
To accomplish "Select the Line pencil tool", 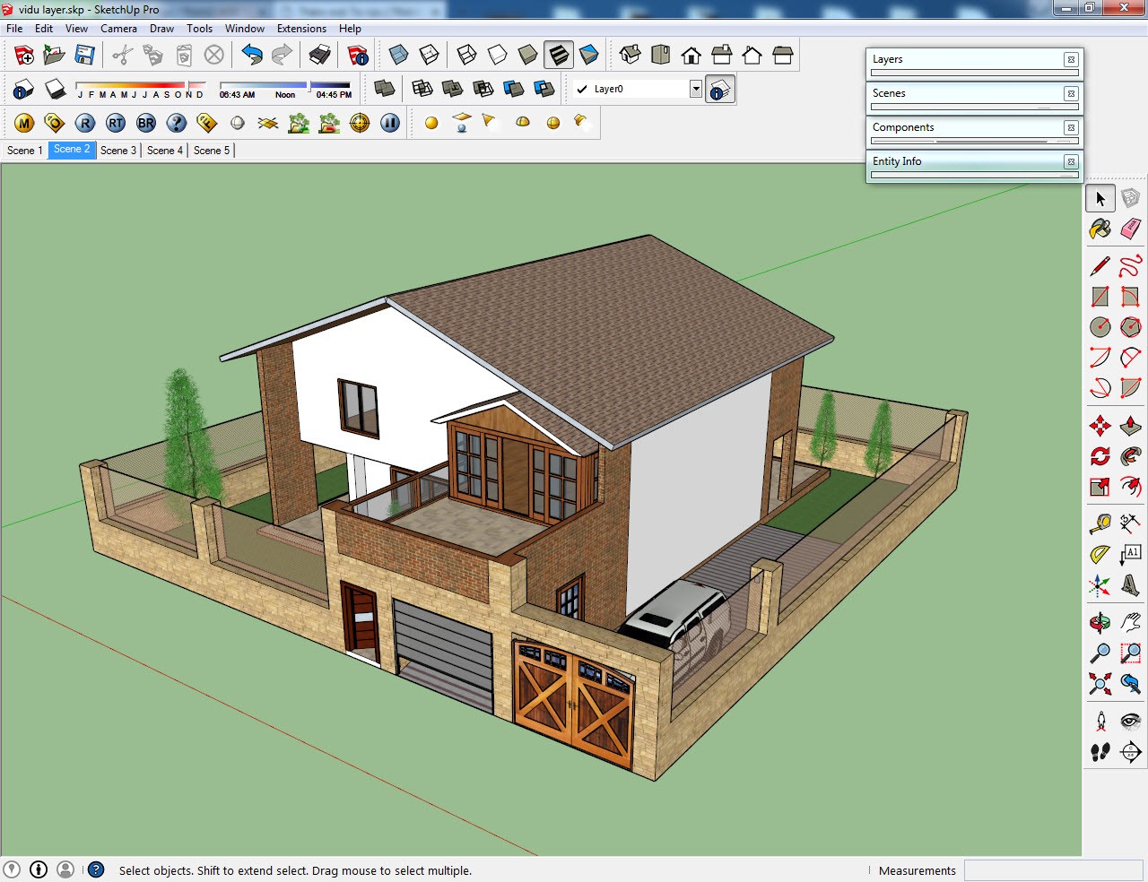I will (x=1100, y=266).
